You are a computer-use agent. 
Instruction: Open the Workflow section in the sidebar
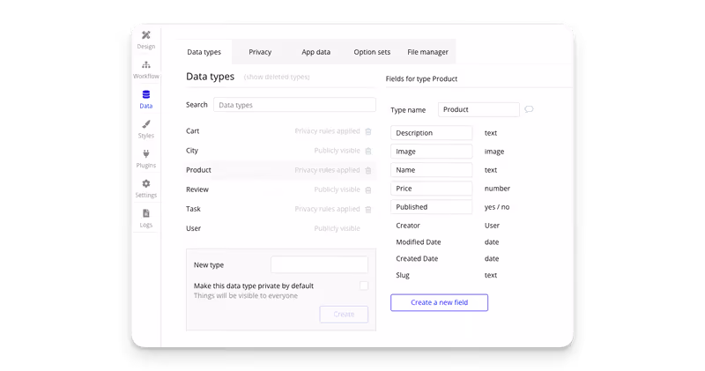[146, 70]
